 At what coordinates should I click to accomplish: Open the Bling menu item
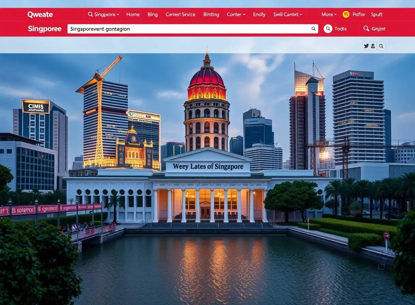tap(153, 14)
